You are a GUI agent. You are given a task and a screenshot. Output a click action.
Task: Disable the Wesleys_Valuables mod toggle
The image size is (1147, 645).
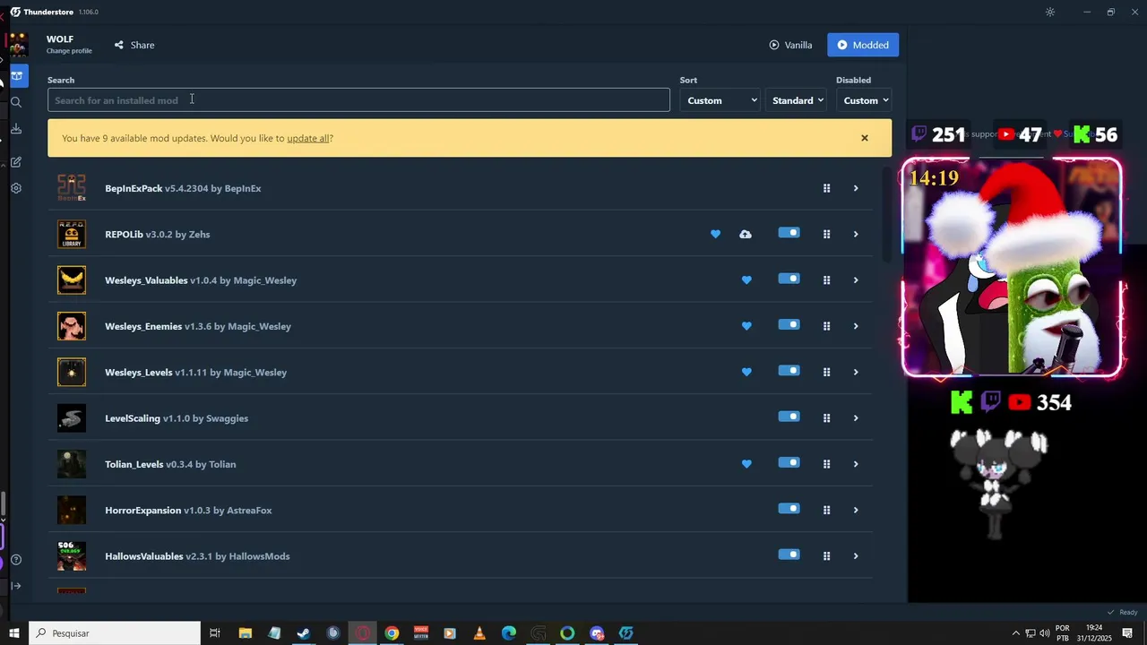(x=789, y=279)
